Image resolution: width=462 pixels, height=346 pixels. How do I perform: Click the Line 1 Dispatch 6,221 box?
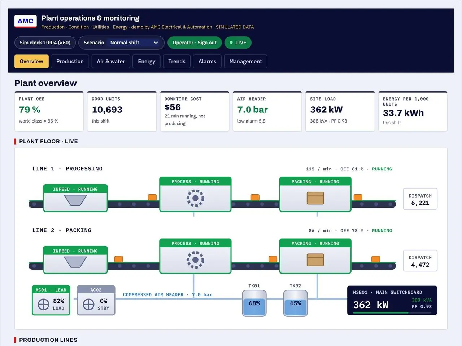[x=420, y=199]
